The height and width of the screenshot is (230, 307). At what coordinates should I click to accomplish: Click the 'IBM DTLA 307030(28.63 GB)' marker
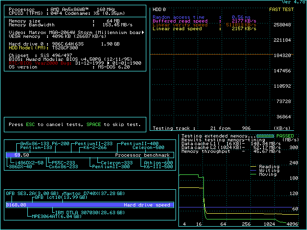point(90,213)
